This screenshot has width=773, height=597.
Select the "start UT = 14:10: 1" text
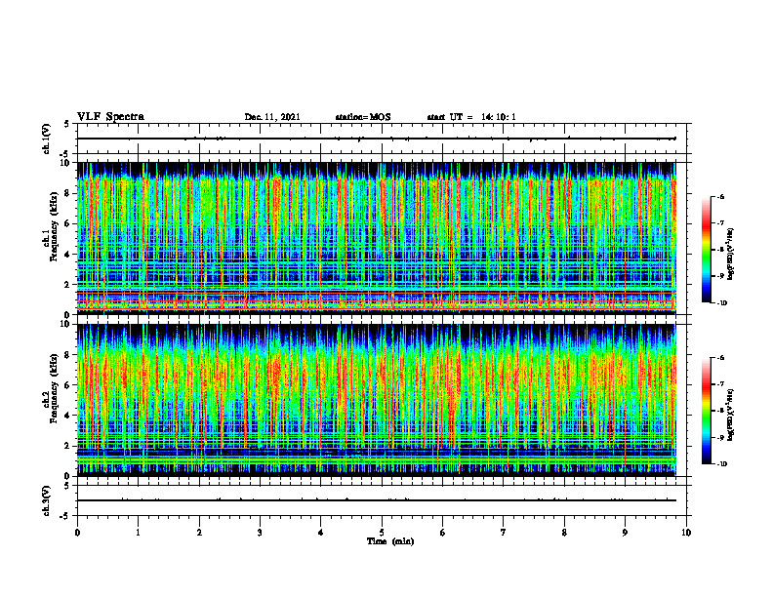[x=471, y=117]
